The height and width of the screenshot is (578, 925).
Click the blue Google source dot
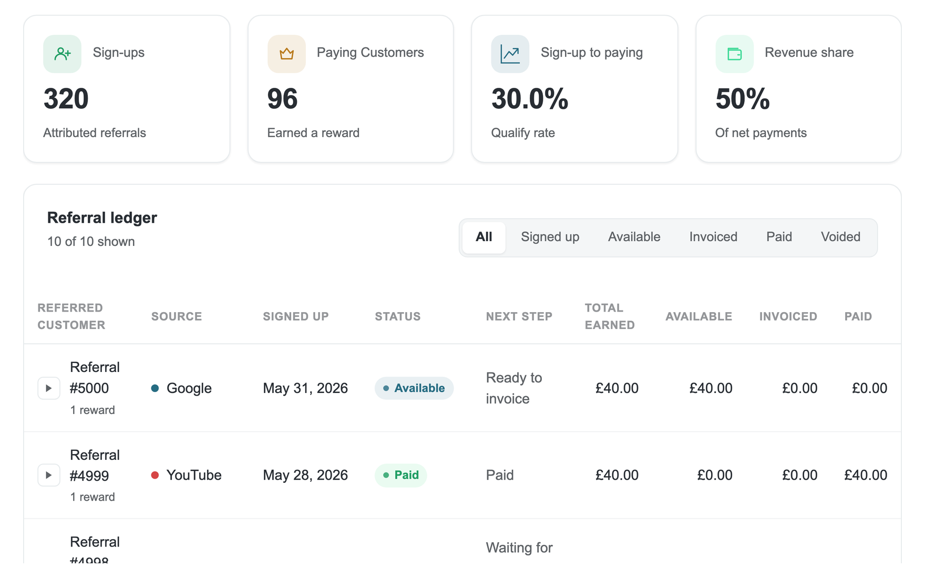click(x=155, y=388)
